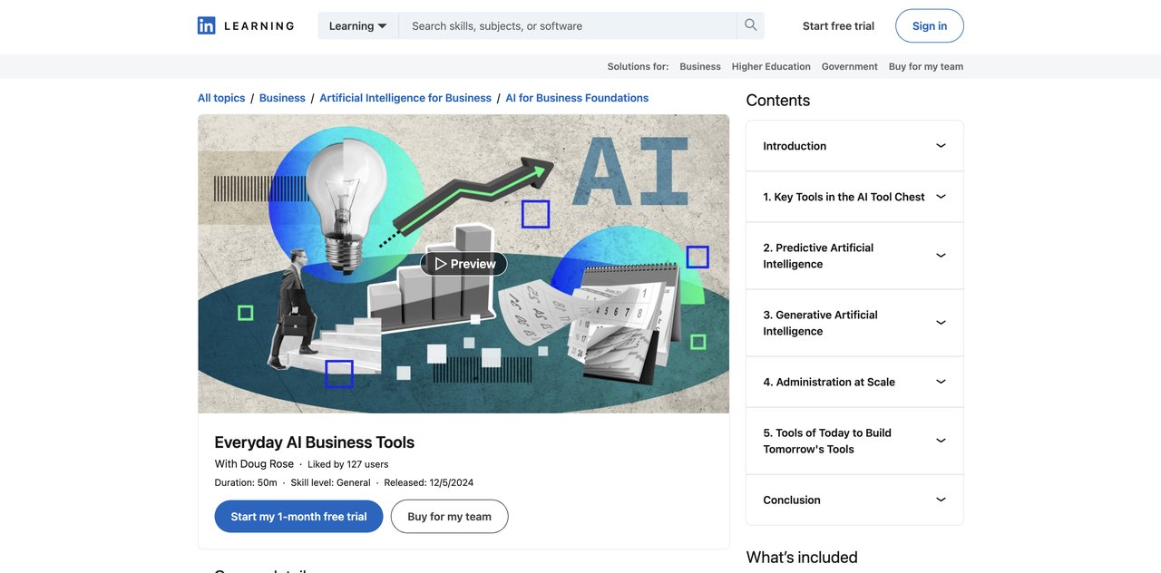1161x573 pixels.
Task: Open Higher Education solutions link
Action: point(771,66)
